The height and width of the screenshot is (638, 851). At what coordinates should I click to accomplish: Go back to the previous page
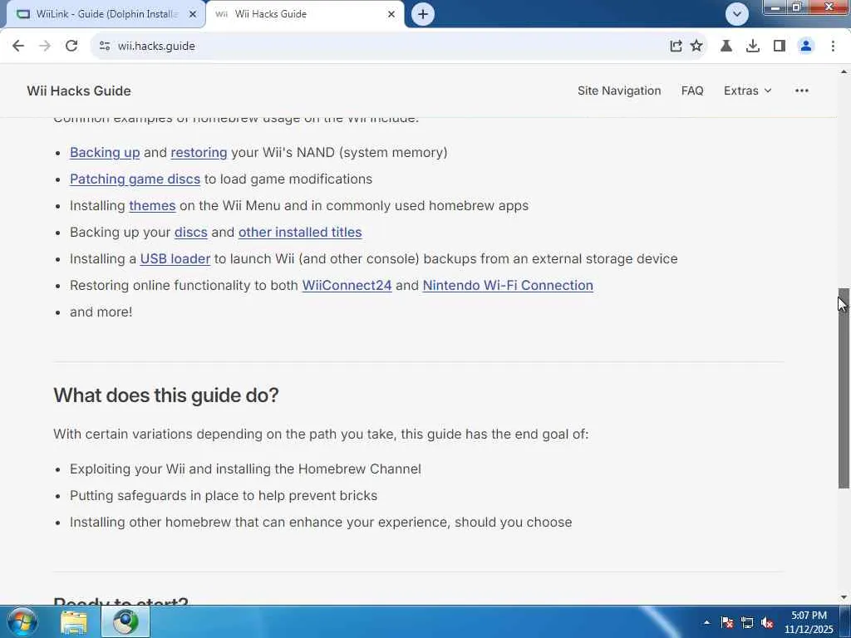click(18, 47)
